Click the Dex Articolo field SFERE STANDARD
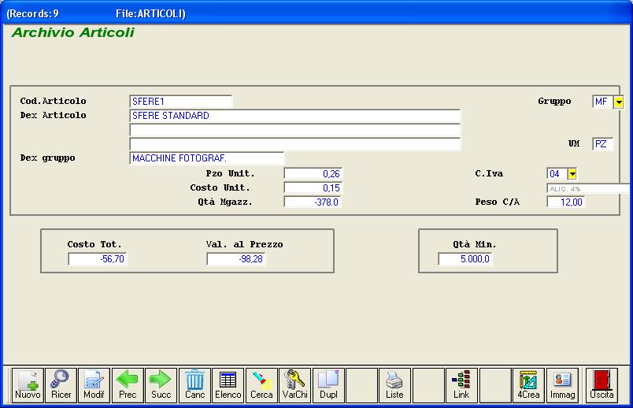The width and height of the screenshot is (633, 408). pyautogui.click(x=295, y=116)
